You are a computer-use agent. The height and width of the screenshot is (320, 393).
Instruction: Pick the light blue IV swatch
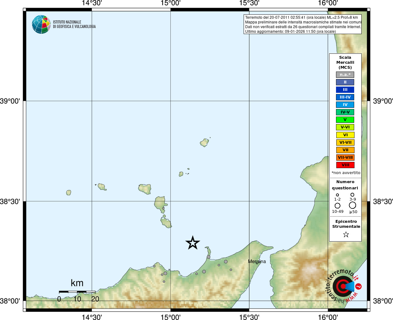coord(345,105)
